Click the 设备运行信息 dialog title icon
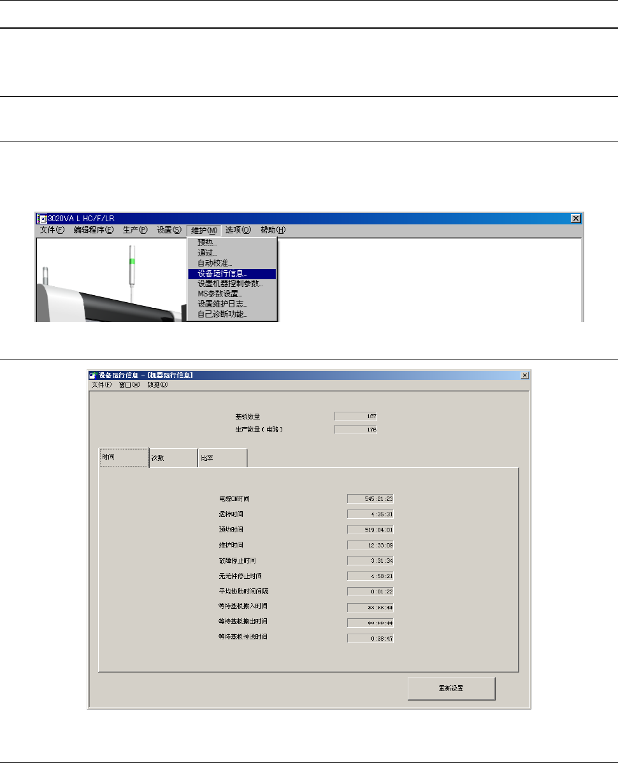This screenshot has width=618, height=763. pyautogui.click(x=94, y=375)
